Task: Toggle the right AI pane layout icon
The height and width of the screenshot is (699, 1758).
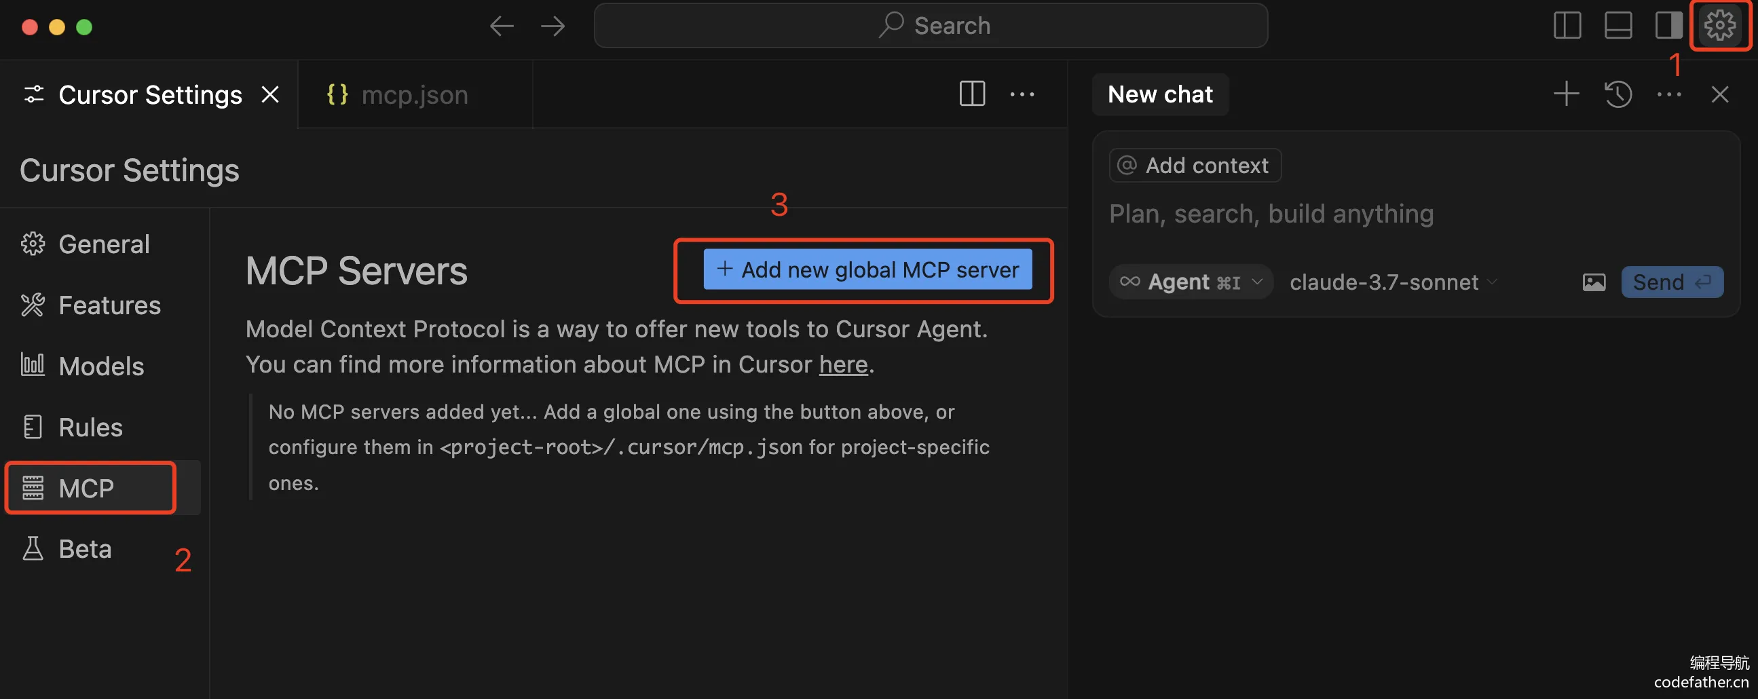Action: pos(1668,26)
